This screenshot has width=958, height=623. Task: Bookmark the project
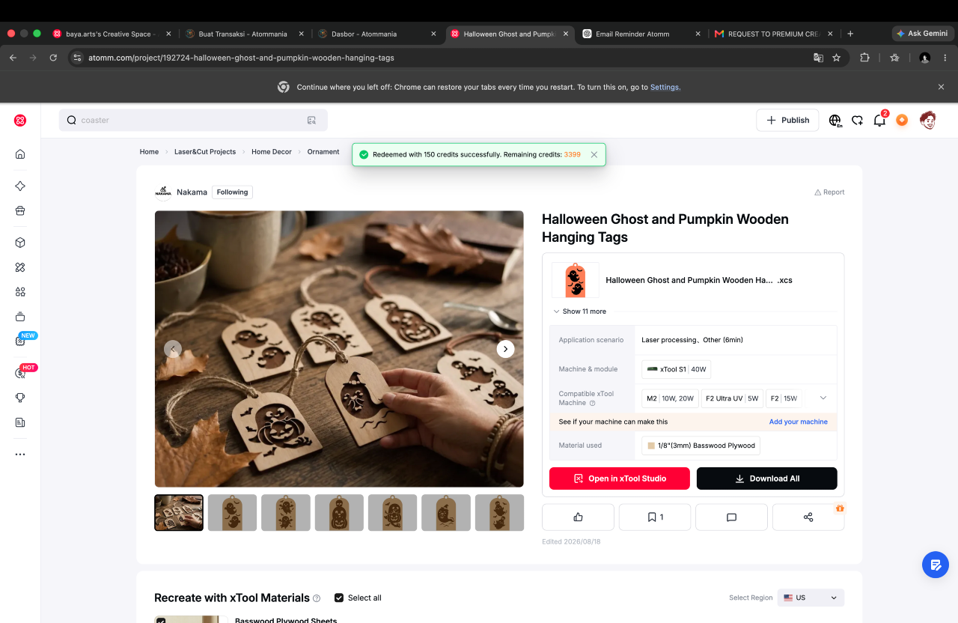click(655, 517)
